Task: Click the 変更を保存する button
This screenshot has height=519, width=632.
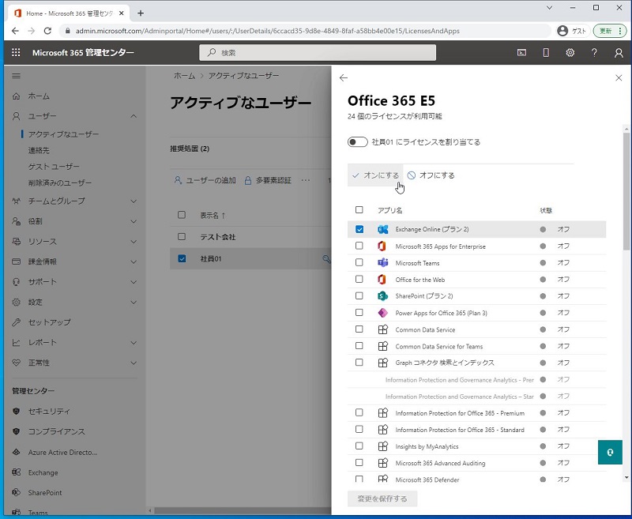Action: 382,498
